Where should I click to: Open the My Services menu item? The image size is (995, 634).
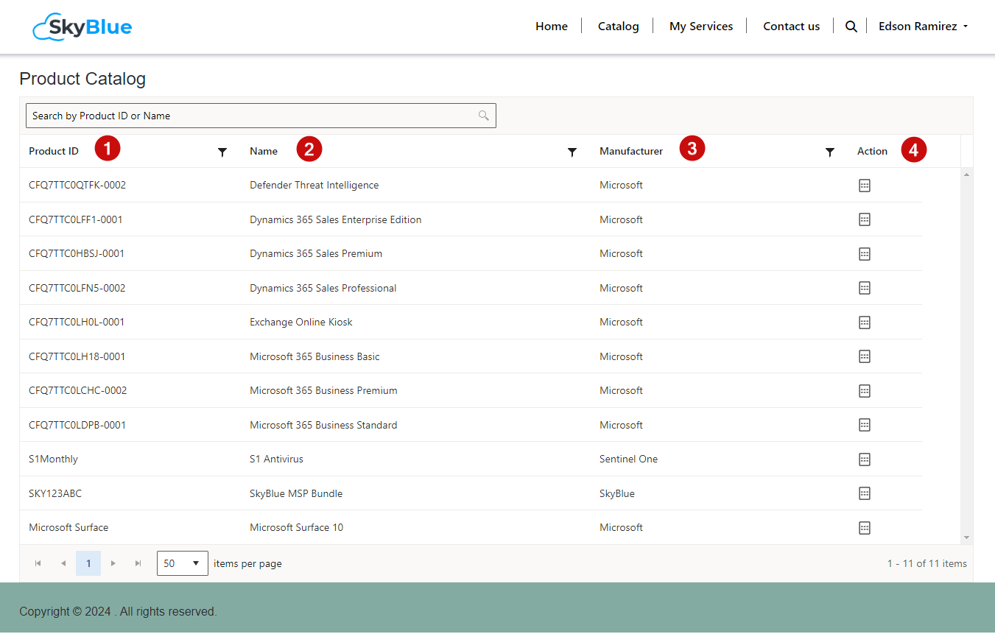click(x=701, y=27)
